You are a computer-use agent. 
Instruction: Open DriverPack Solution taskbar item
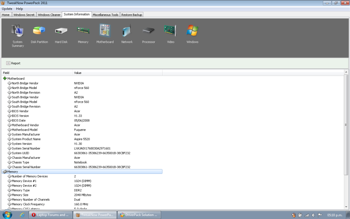point(139,215)
